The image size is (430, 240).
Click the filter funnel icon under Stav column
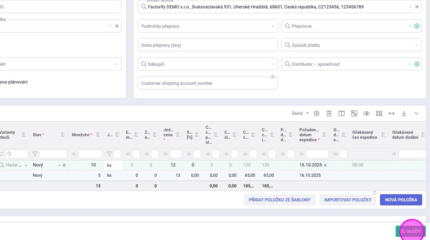pos(35,154)
